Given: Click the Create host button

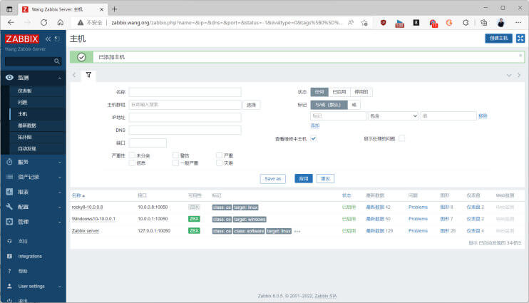Looking at the screenshot, I should click(x=498, y=38).
